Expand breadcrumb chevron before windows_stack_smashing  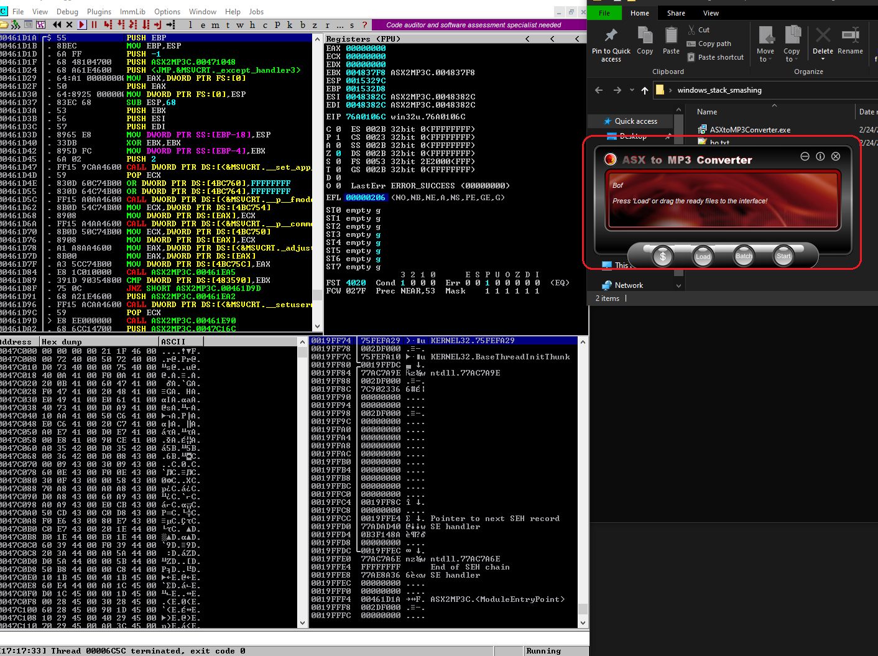670,90
